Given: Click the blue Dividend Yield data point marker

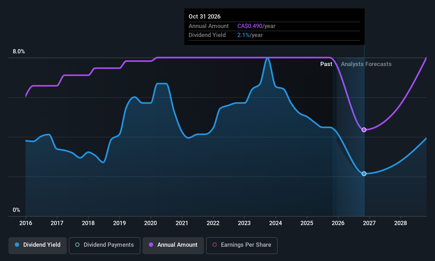Looking at the screenshot, I should click(364, 174).
